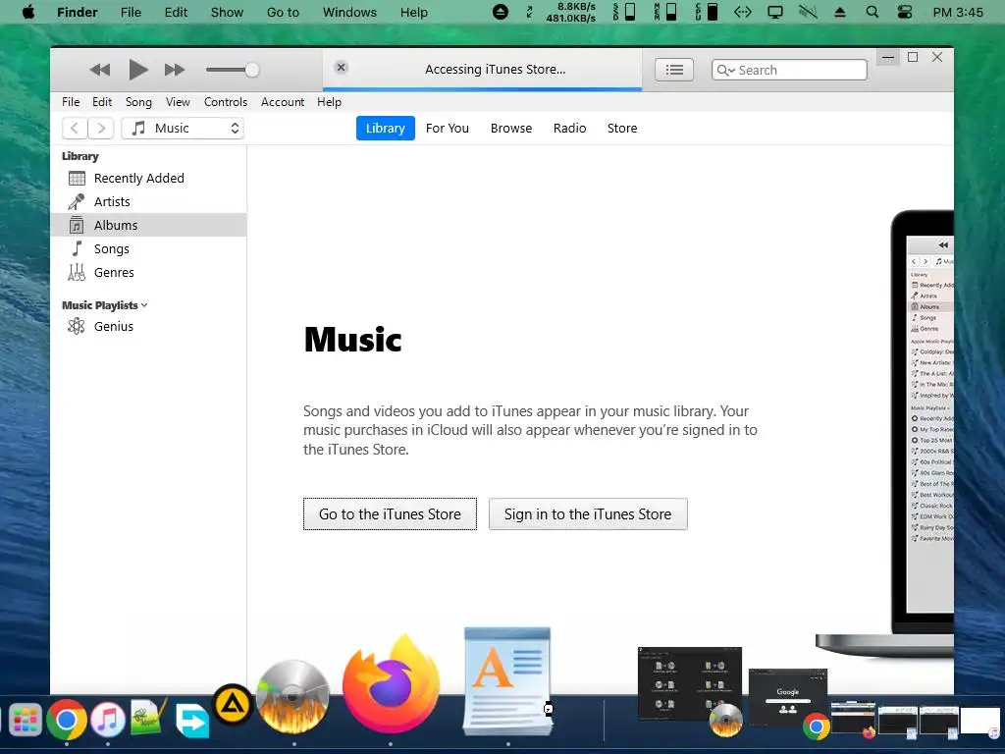The width and height of the screenshot is (1005, 754).
Task: Switch to the Library tab
Action: [385, 129]
